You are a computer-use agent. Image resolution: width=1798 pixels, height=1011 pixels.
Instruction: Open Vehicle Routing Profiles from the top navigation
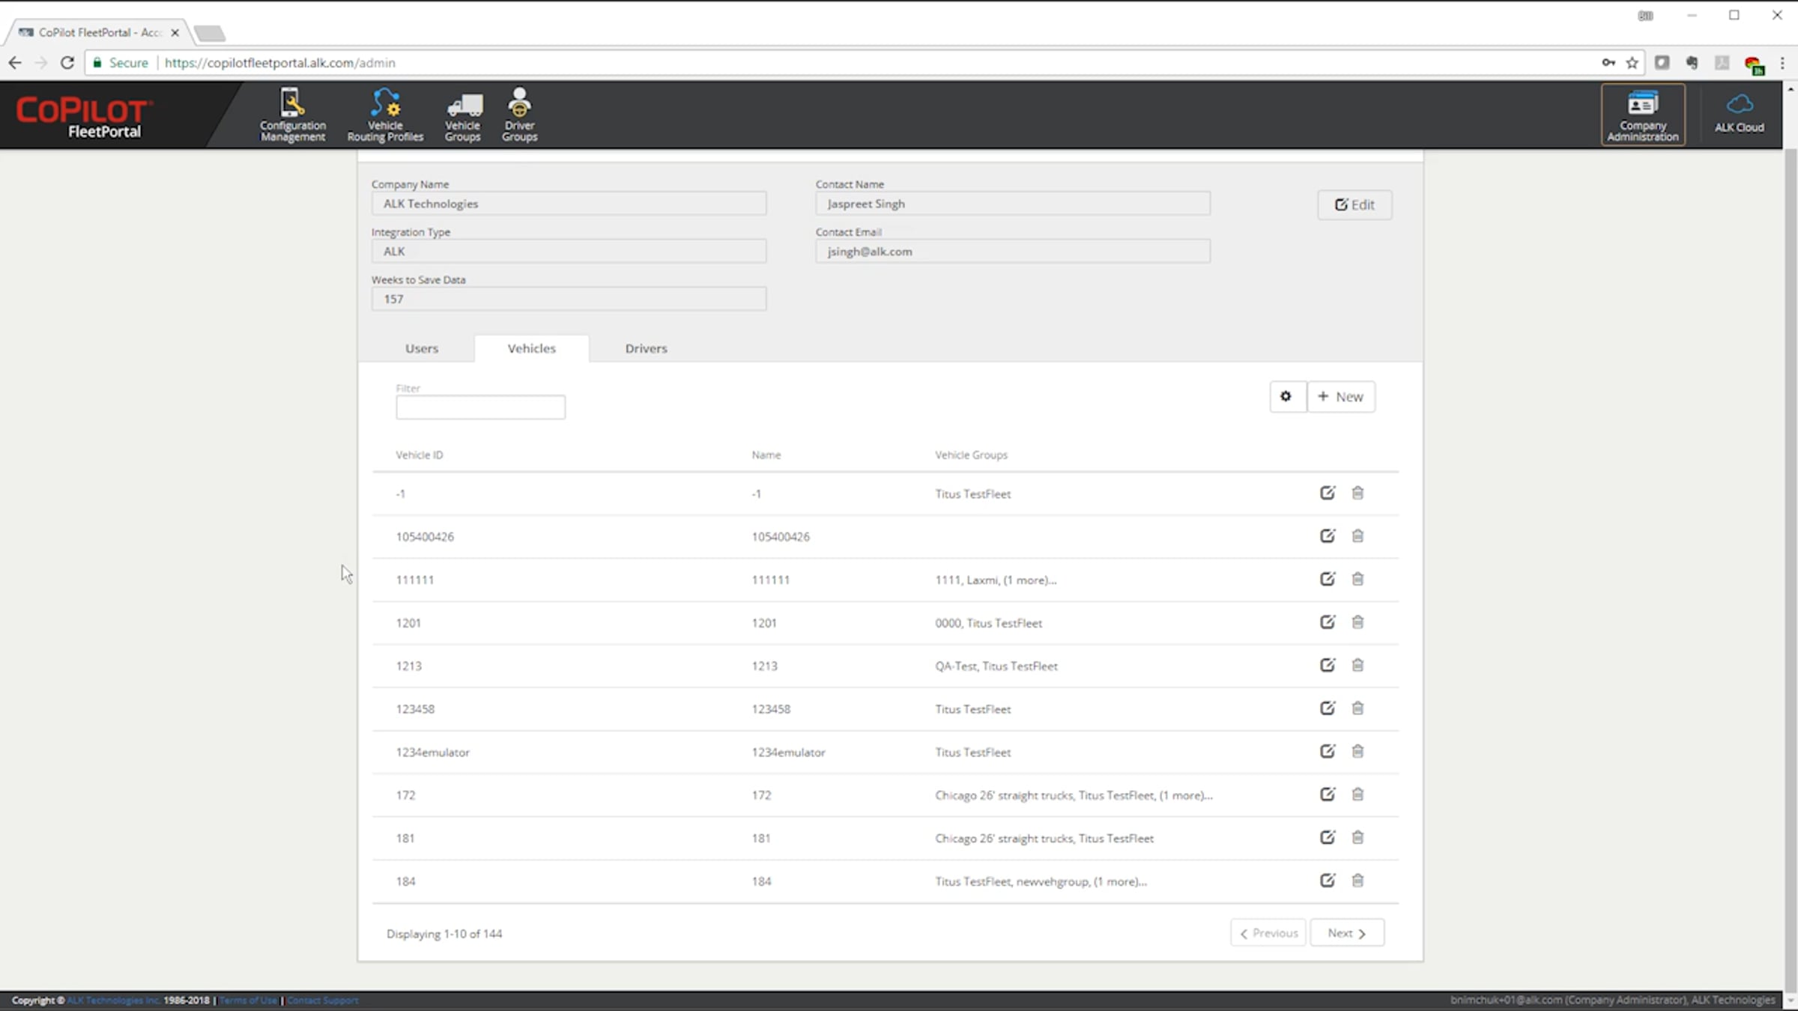click(x=385, y=115)
